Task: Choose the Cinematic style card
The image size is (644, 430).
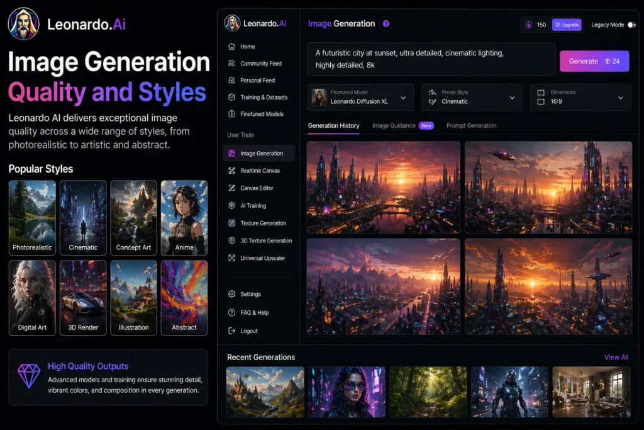Action: [x=83, y=218]
